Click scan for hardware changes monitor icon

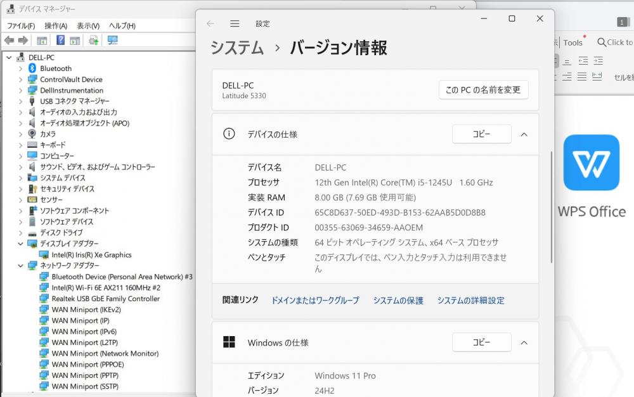point(112,40)
